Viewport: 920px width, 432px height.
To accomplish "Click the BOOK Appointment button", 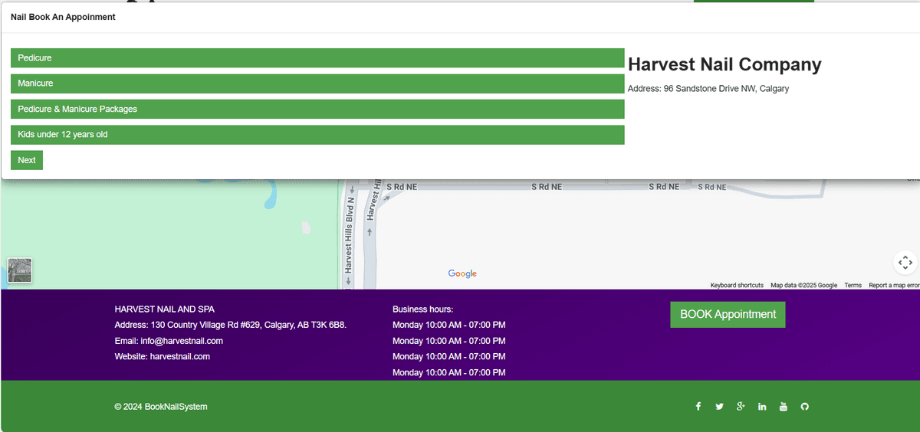I will click(728, 315).
